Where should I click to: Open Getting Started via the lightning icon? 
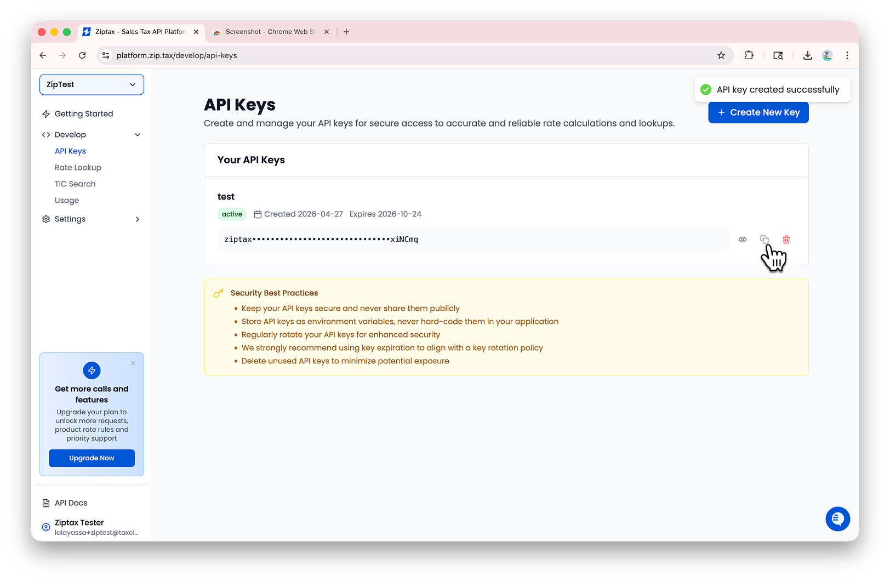(46, 113)
